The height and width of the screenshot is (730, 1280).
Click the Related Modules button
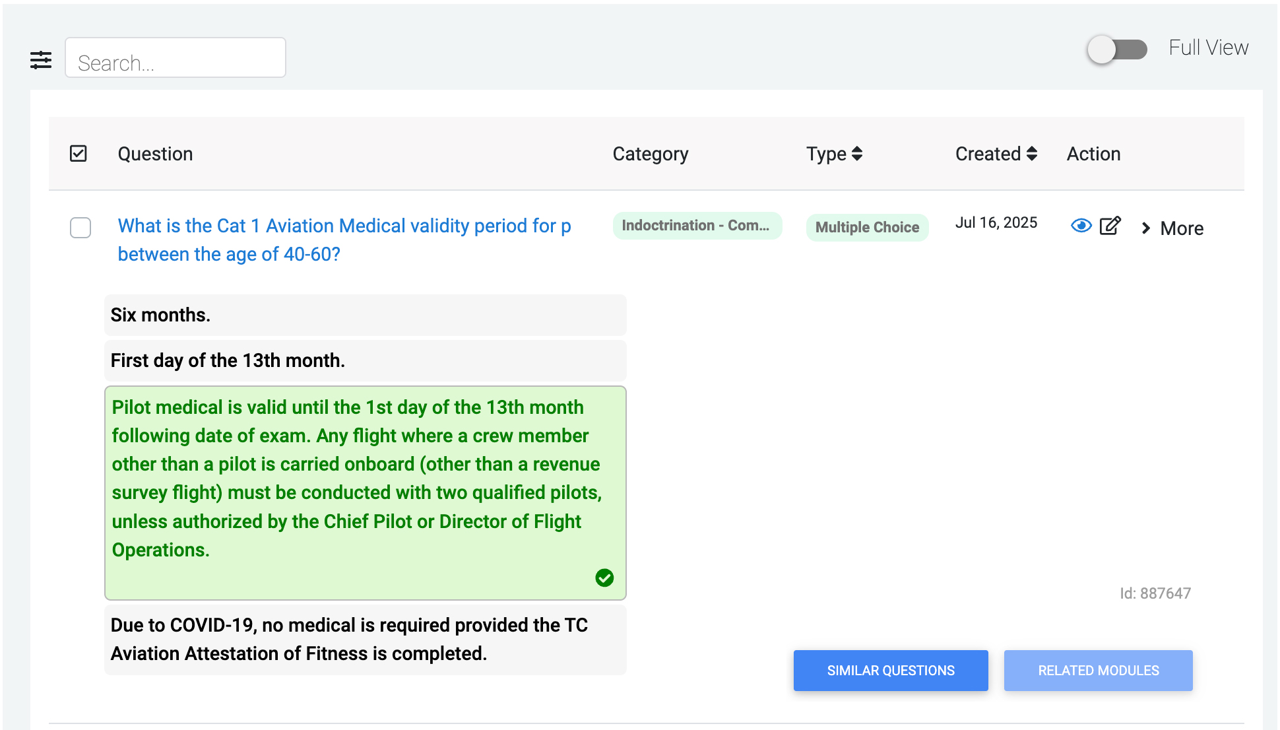point(1098,671)
